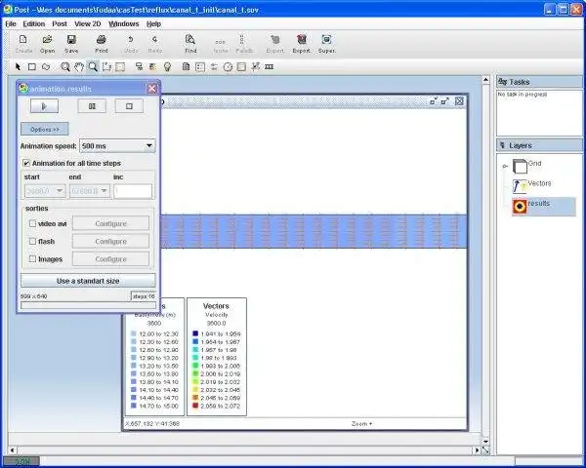This screenshot has height=468, width=586.
Task: Click the document page icon in second toolbar
Action: (x=186, y=67)
